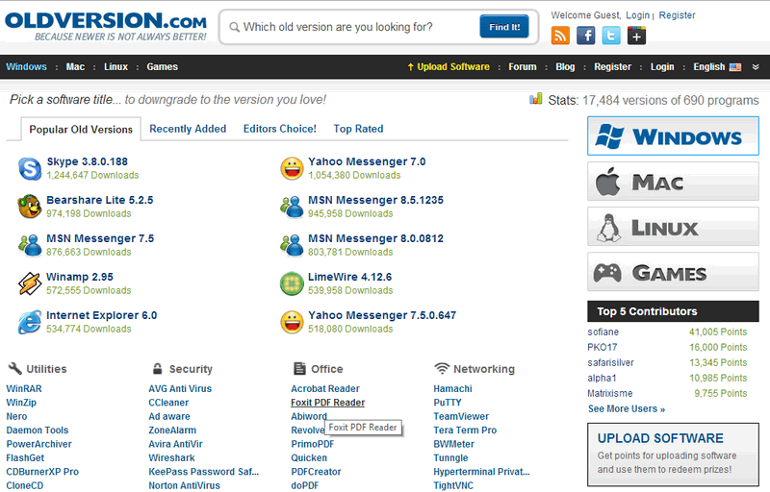Click the Bearshare Lite bear icon
This screenshot has width=770, height=492.
[x=30, y=207]
